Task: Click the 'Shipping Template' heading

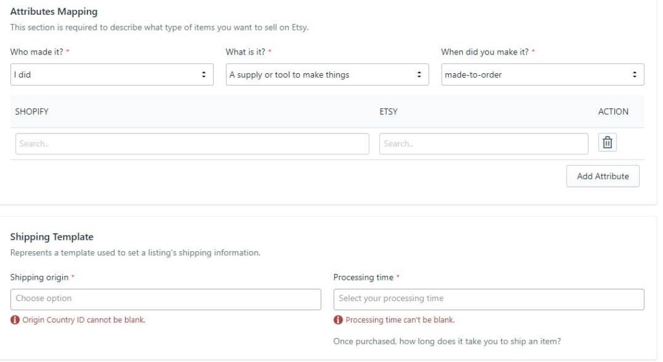Action: pos(52,237)
